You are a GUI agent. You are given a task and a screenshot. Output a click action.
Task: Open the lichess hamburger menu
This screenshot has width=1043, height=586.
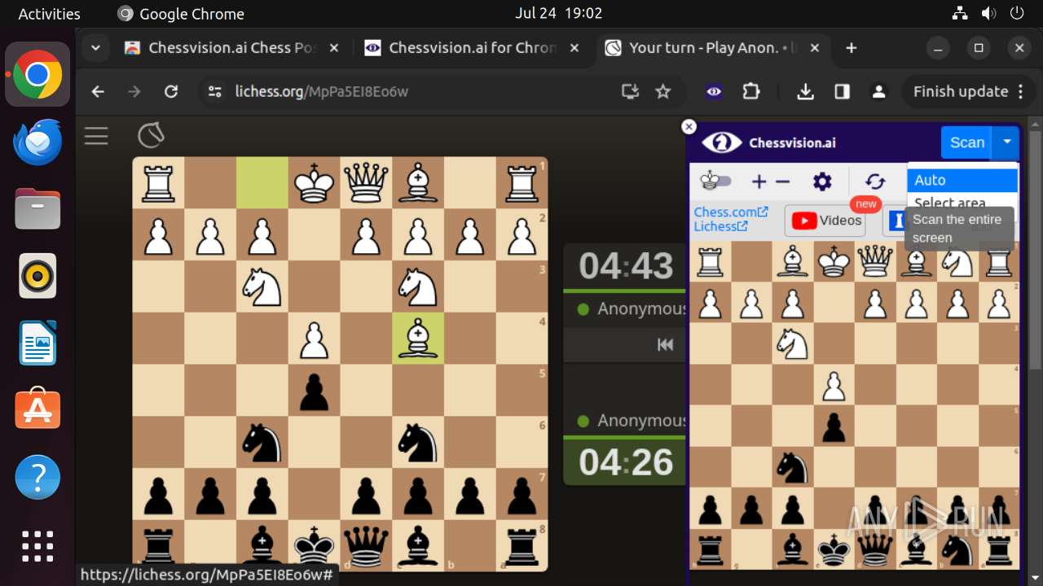[96, 136]
